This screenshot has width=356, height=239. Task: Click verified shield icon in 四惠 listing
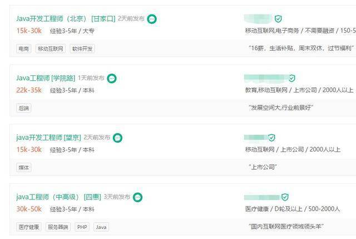coord(285,197)
